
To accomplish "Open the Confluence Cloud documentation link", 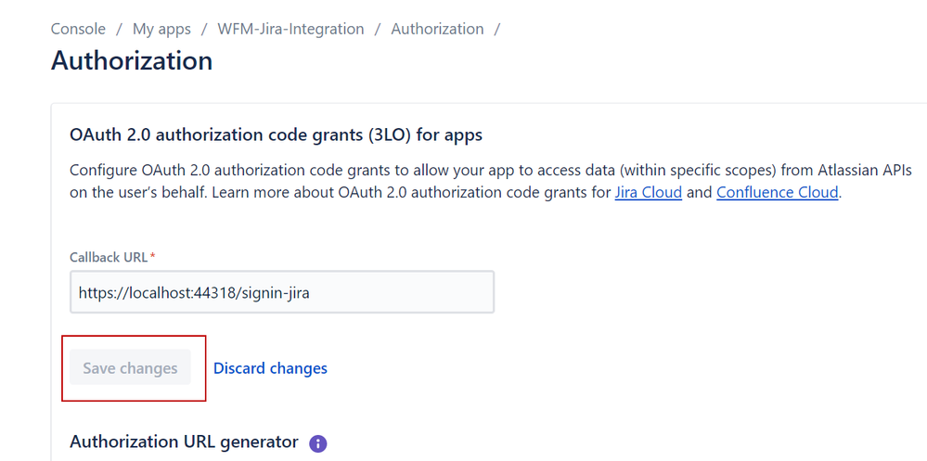I will tap(777, 192).
